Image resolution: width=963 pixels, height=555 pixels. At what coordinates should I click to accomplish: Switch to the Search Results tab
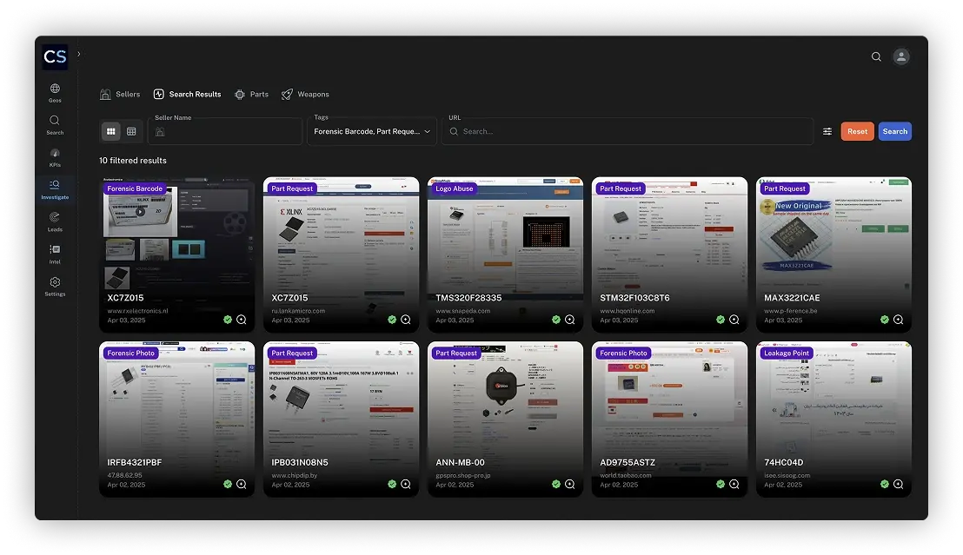[188, 94]
